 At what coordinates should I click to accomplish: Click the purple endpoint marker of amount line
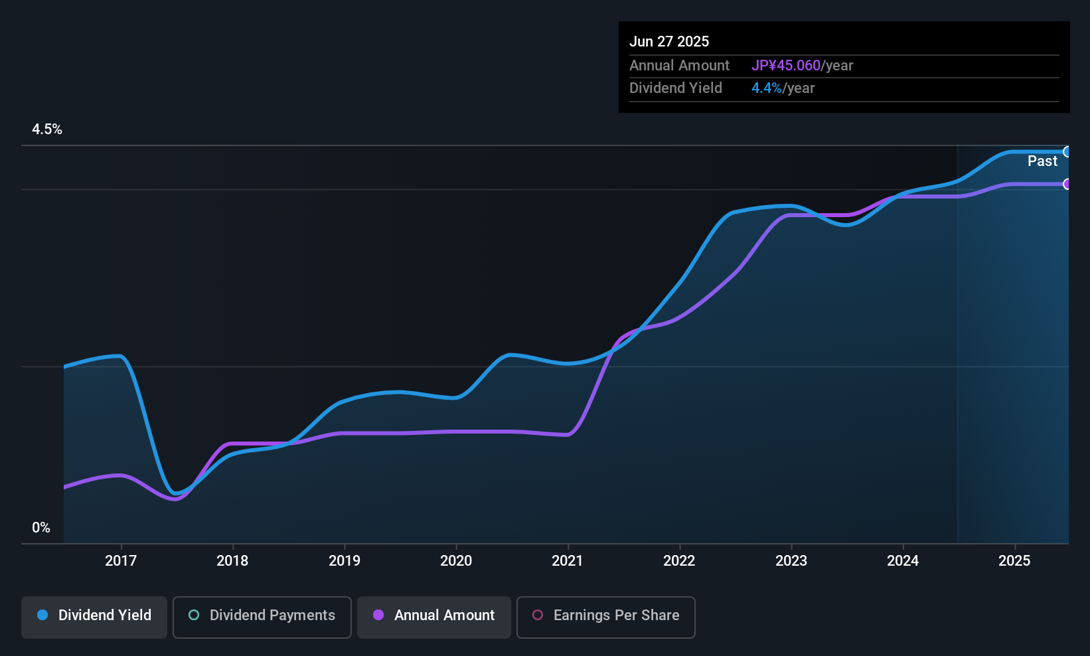1067,184
